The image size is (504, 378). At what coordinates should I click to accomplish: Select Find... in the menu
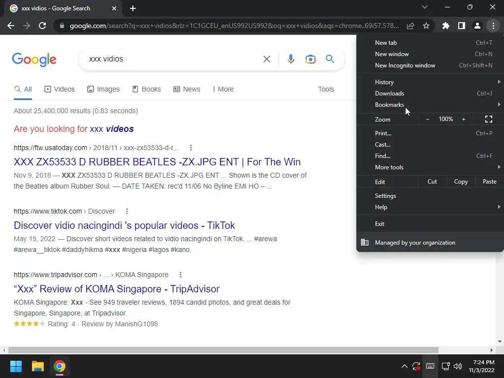click(x=430, y=156)
